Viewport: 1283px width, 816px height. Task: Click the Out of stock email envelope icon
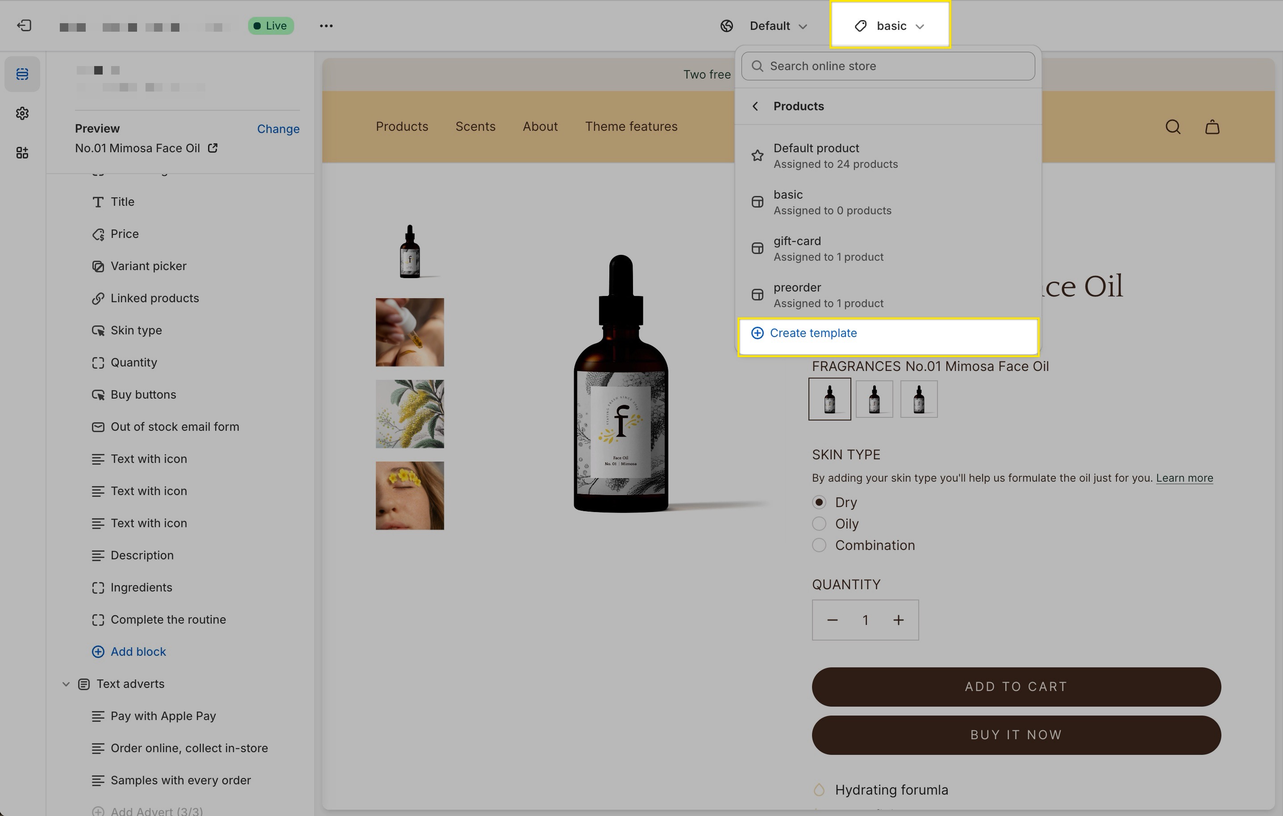pyautogui.click(x=97, y=427)
